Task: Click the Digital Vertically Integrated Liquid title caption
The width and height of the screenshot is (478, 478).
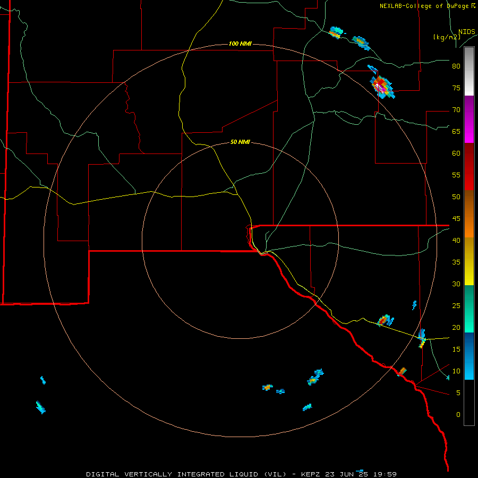Action: (241, 474)
